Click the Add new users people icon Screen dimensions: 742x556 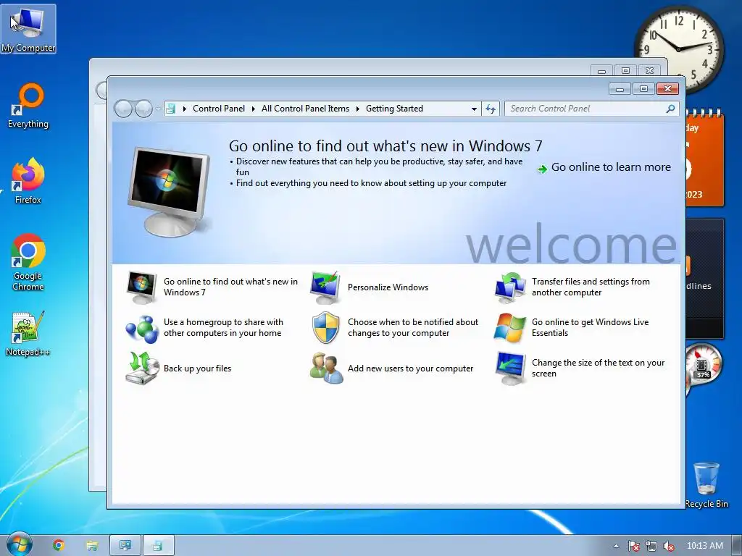click(x=325, y=368)
